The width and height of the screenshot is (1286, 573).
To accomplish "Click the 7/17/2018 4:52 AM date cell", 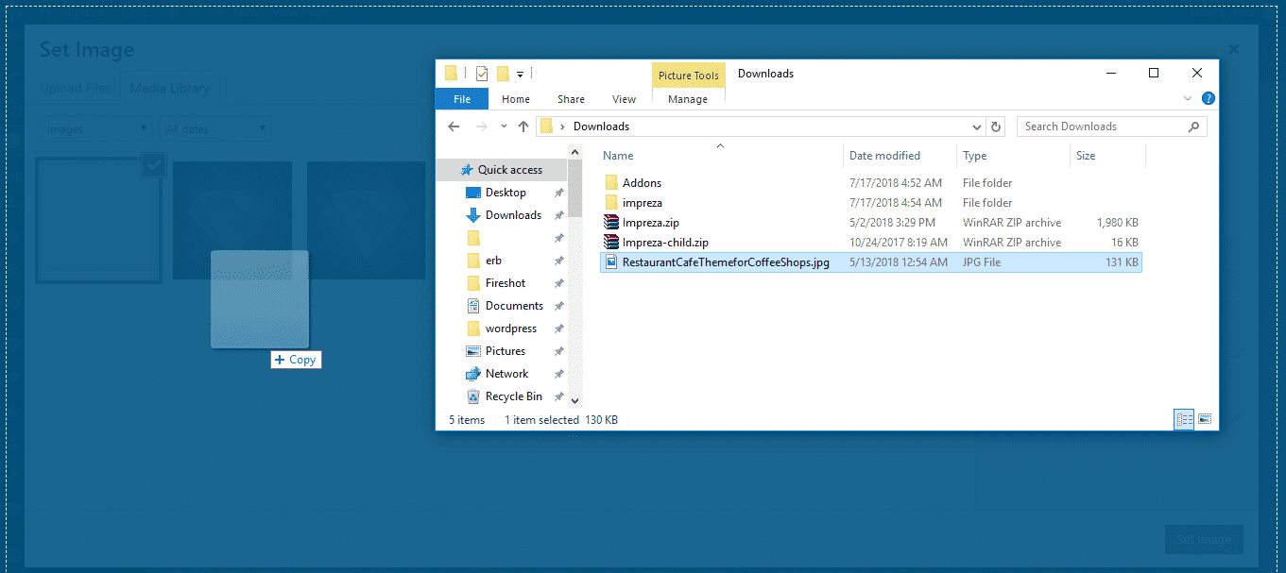I will [896, 183].
